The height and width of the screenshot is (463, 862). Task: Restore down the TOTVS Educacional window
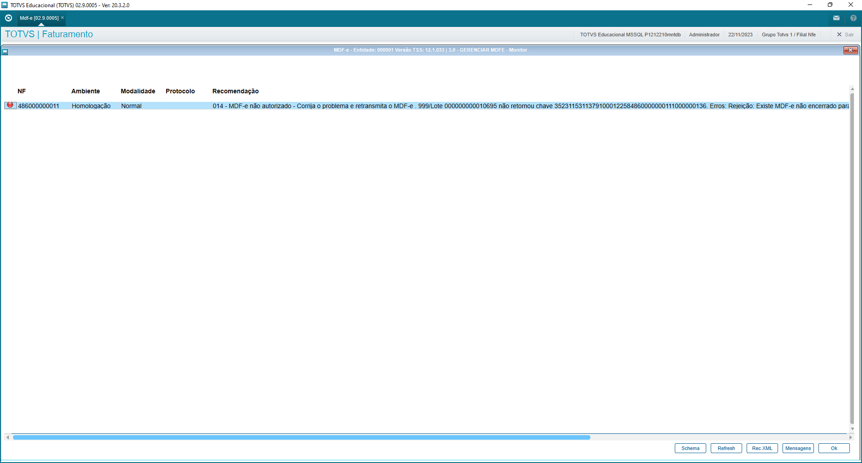pos(830,5)
